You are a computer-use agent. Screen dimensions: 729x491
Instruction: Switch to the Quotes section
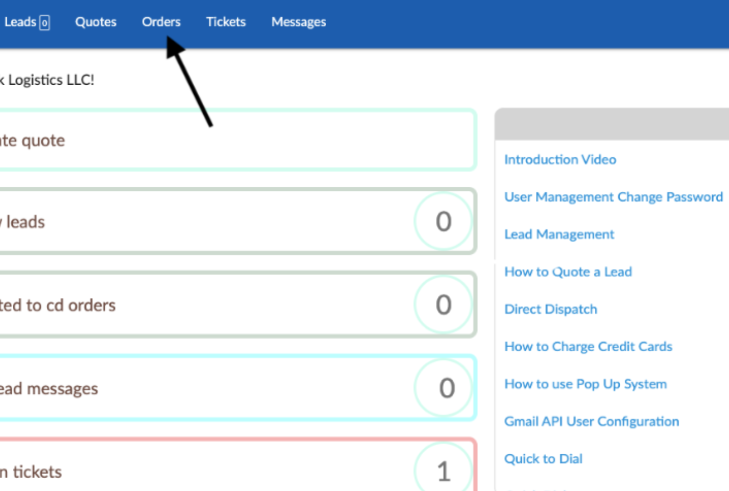[95, 21]
